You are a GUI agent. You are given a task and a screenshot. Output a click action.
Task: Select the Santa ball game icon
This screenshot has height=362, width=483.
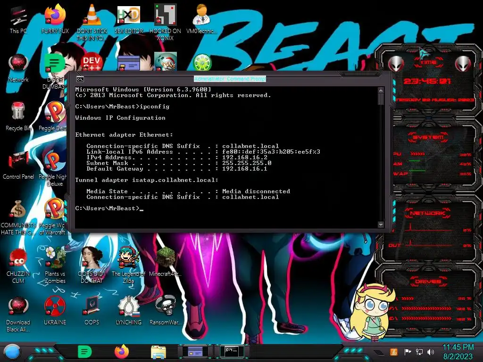click(x=165, y=61)
